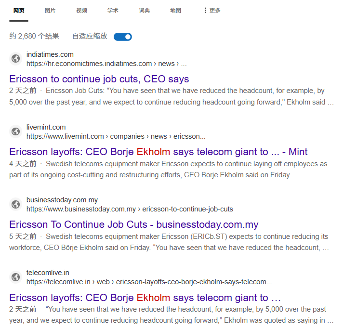The image size is (357, 328).
Task: Click the livemint.com site name
Action: click(46, 127)
